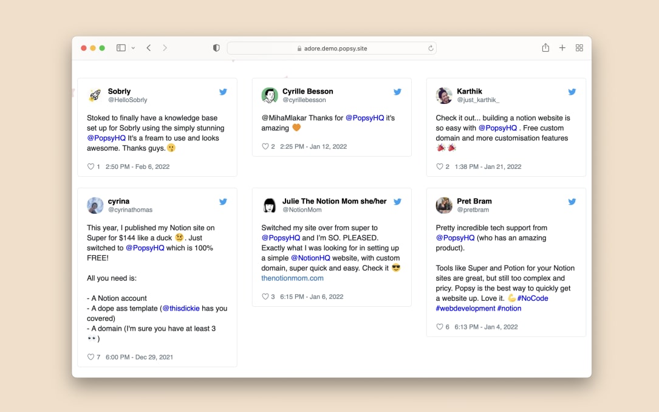The image size is (659, 412).
Task: Open cyrina's profile avatar
Action: pos(95,205)
